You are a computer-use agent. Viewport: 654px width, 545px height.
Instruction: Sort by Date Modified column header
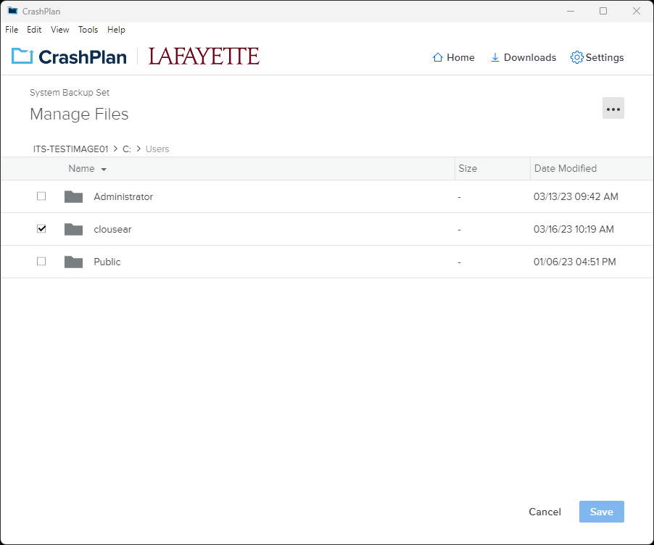(565, 168)
